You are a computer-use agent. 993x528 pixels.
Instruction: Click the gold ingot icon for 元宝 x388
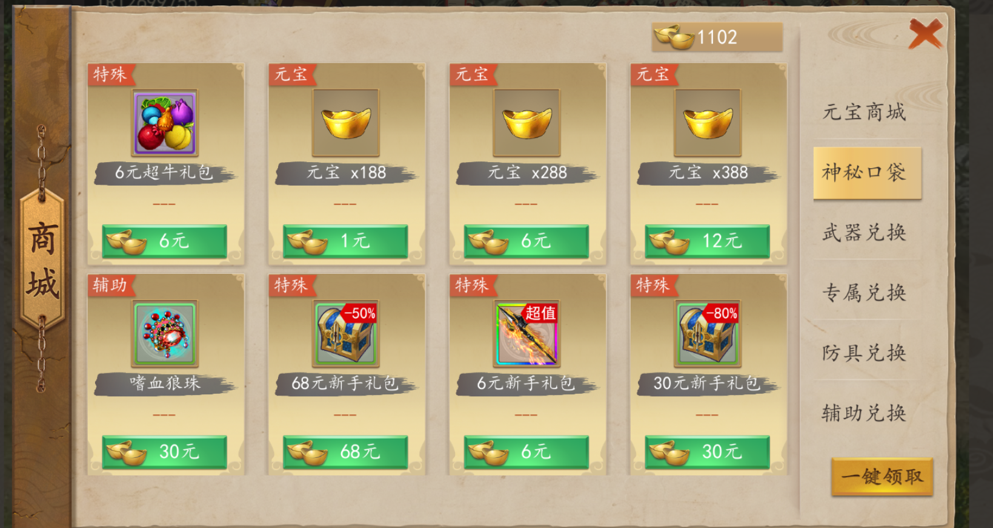[x=708, y=123]
